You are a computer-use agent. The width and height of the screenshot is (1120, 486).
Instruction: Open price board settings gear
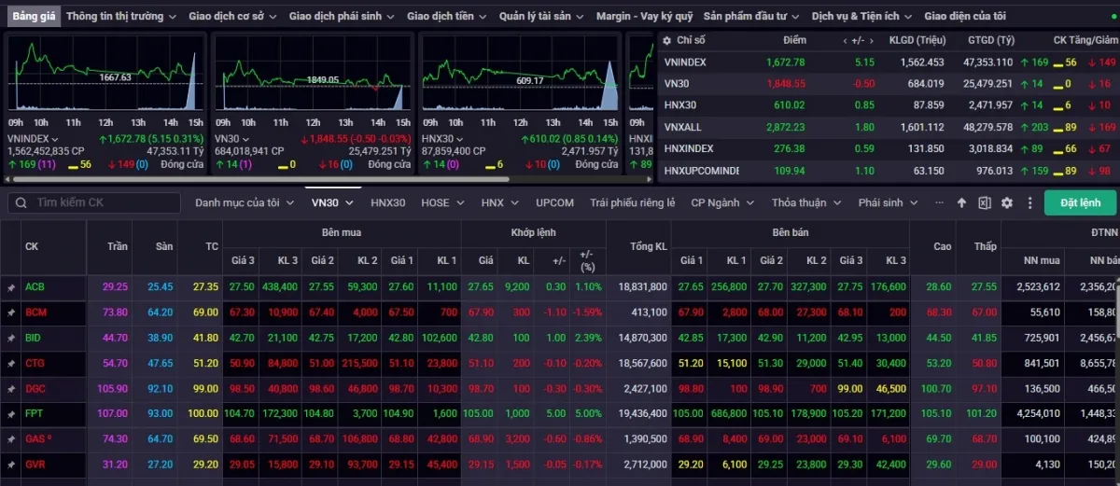[x=1007, y=202]
